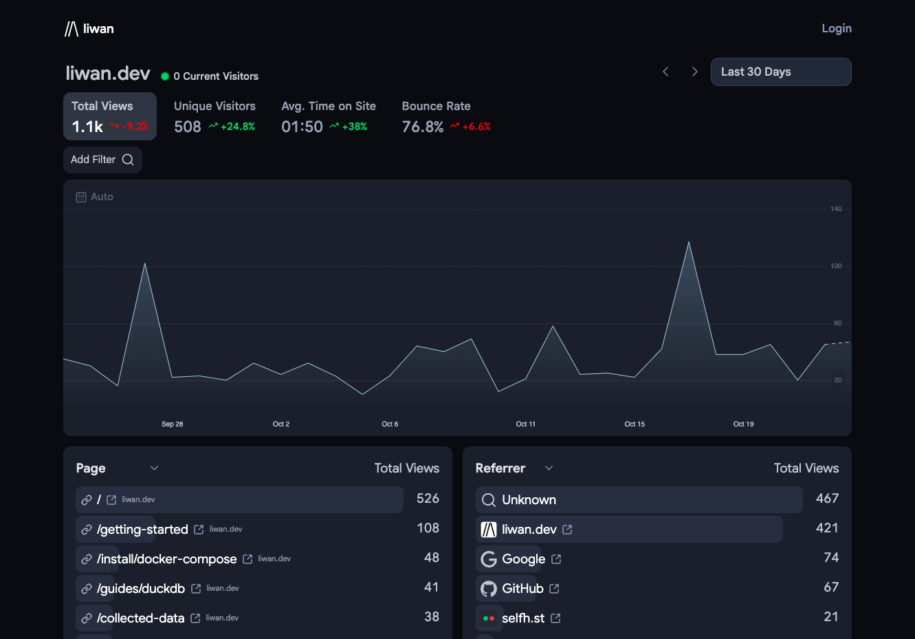The image size is (915, 639).
Task: Click the search icon in Add Filter
Action: 128,160
